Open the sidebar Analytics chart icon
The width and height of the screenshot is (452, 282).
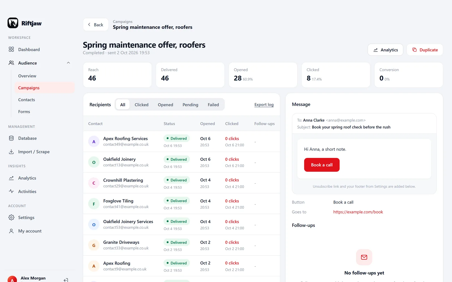click(11, 178)
